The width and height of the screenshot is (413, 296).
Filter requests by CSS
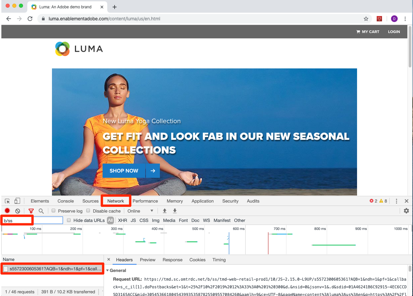(144, 220)
